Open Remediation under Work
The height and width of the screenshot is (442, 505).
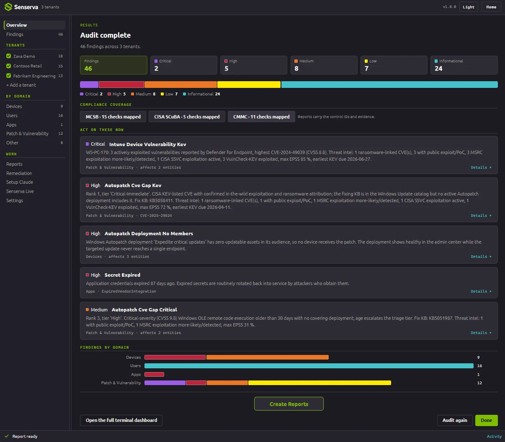pos(35,173)
